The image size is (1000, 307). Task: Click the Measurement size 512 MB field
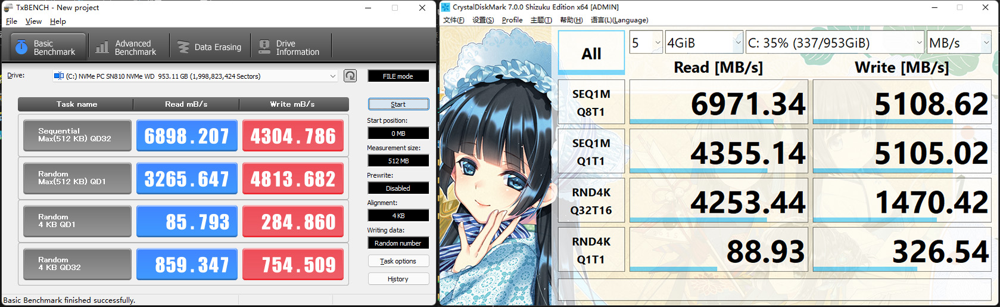(398, 161)
